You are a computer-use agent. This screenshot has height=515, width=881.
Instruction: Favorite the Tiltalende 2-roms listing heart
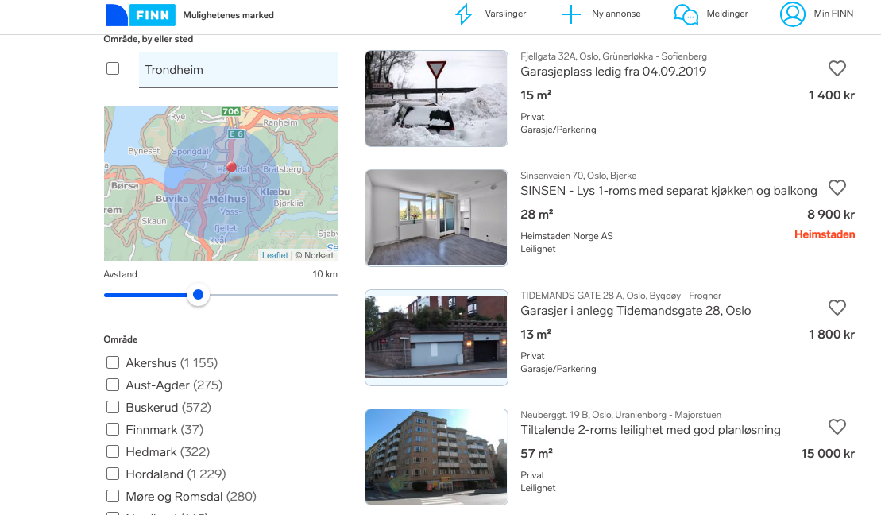pos(837,426)
